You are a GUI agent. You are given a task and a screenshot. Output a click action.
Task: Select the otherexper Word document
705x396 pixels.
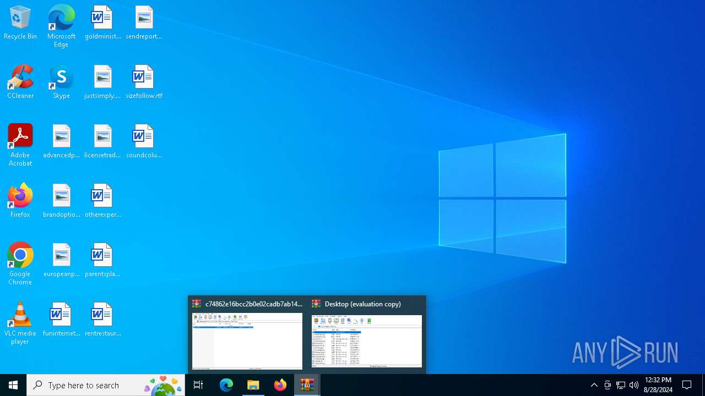(102, 201)
